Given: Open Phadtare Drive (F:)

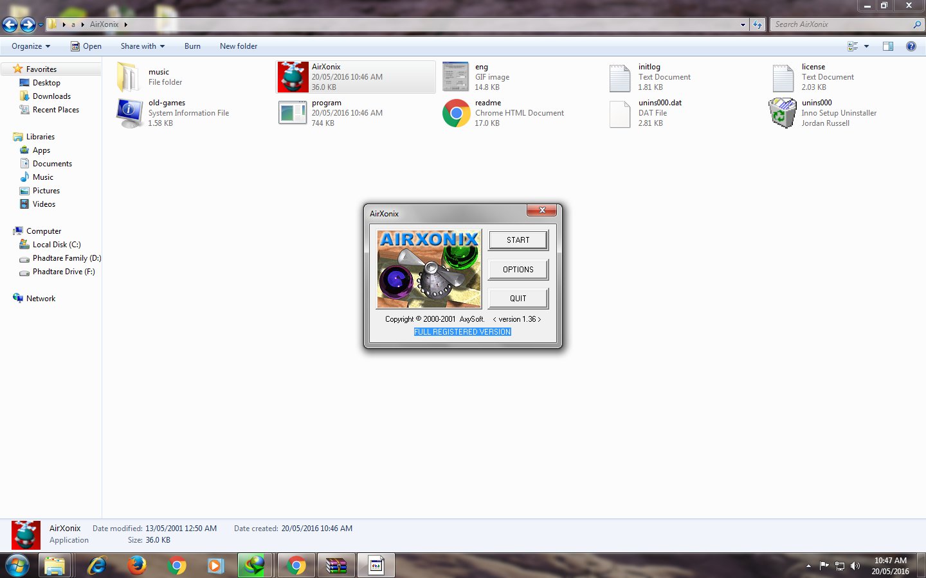Looking at the screenshot, I should click(x=64, y=272).
